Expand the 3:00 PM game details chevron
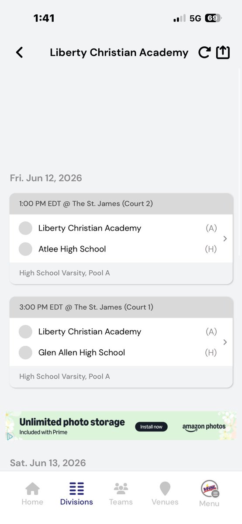Viewport: 242px width, 524px height. tap(225, 342)
